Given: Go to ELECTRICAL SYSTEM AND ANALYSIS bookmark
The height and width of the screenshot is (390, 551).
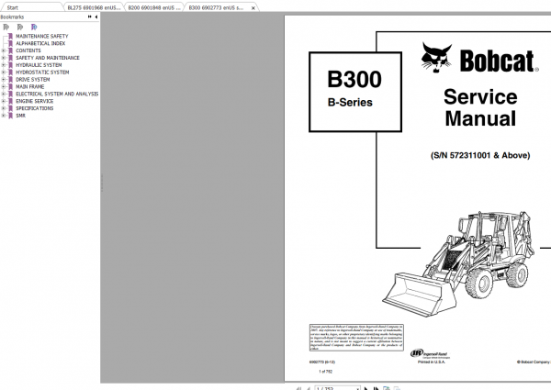Looking at the screenshot, I should 57,94.
